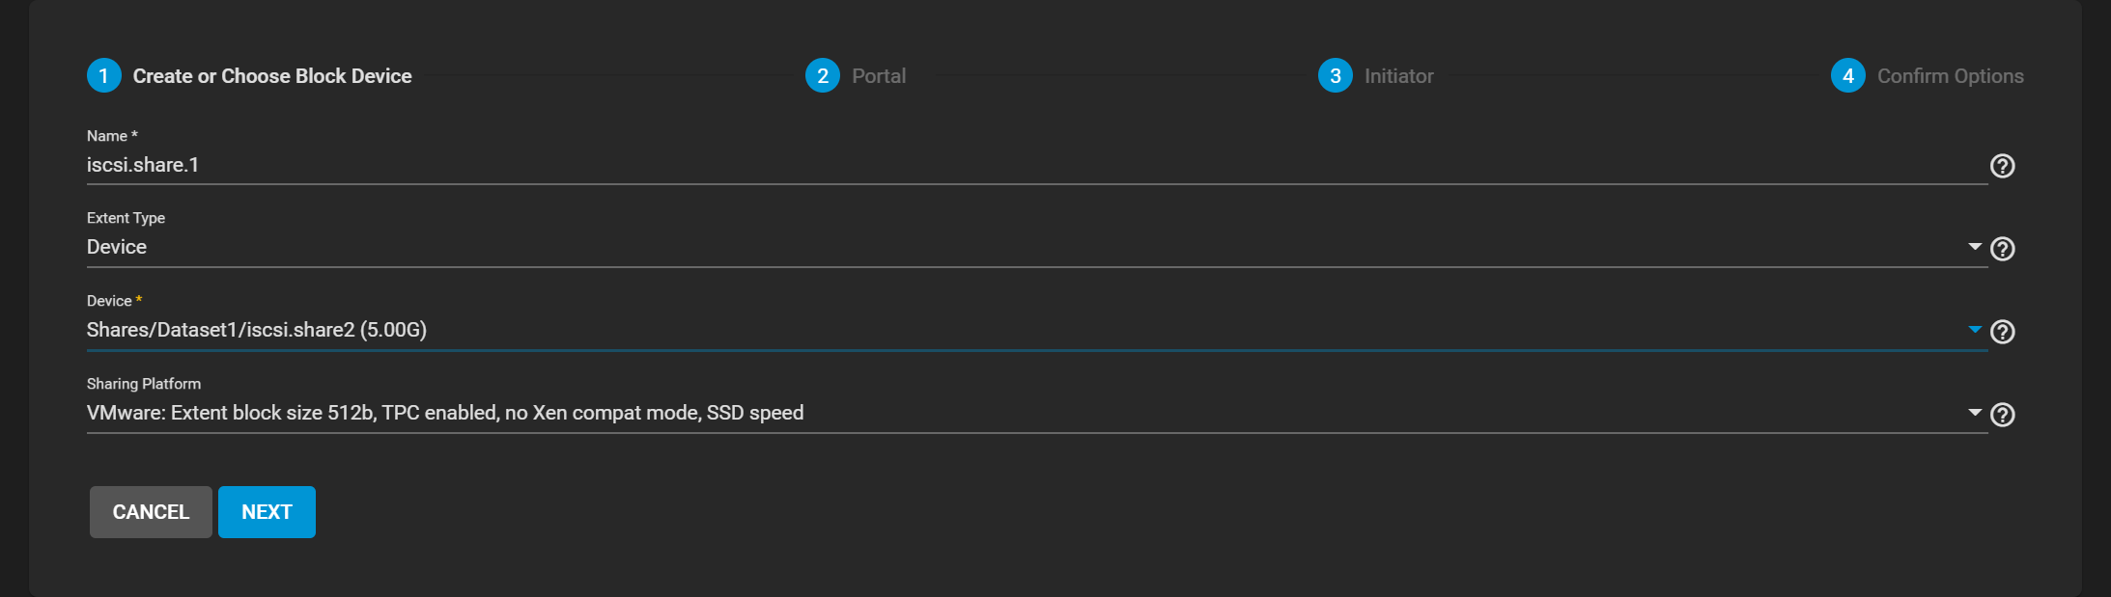Click the step 1 number circle
The image size is (2111, 597).
tap(103, 76)
